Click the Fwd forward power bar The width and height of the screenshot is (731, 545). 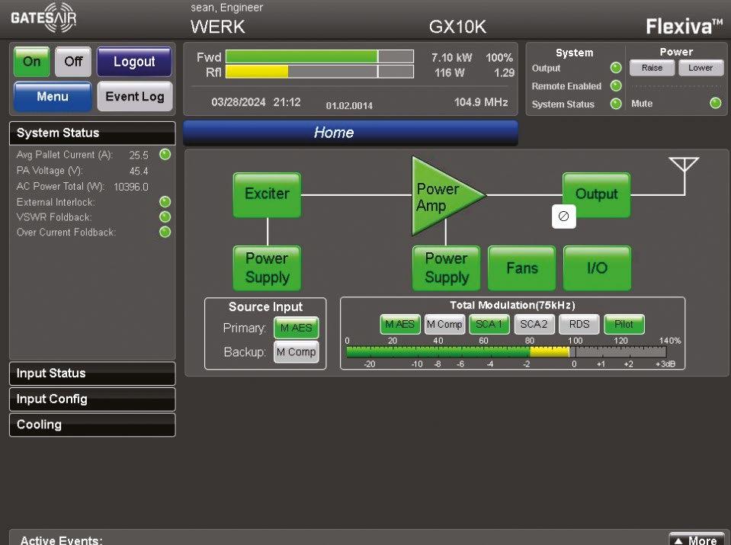pos(320,56)
